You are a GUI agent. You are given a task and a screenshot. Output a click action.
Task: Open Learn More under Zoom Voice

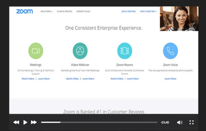[170, 79]
